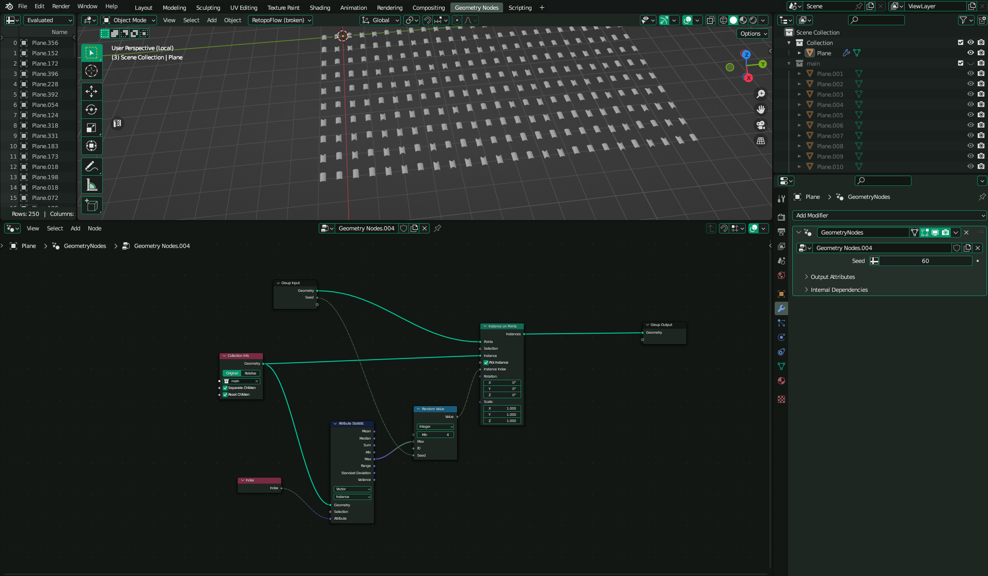Switch to rendered viewport shading
988x576 pixels.
pos(753,20)
